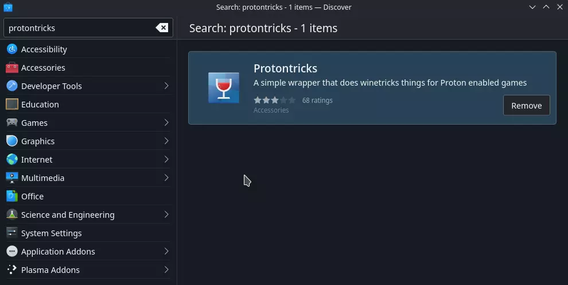Click the Discover app icon in titlebar
This screenshot has width=568, height=285.
click(7, 7)
